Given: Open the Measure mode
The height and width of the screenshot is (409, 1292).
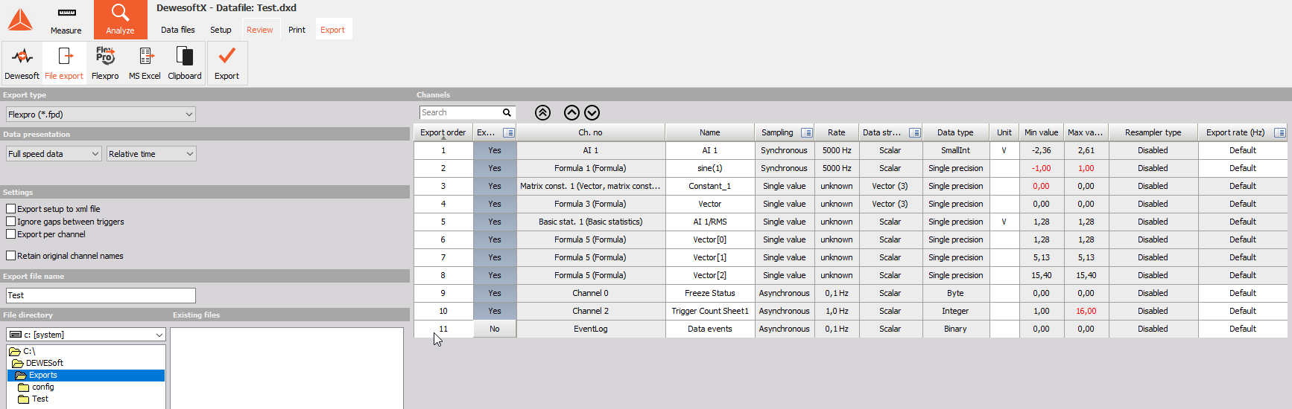Looking at the screenshot, I should click(66, 20).
